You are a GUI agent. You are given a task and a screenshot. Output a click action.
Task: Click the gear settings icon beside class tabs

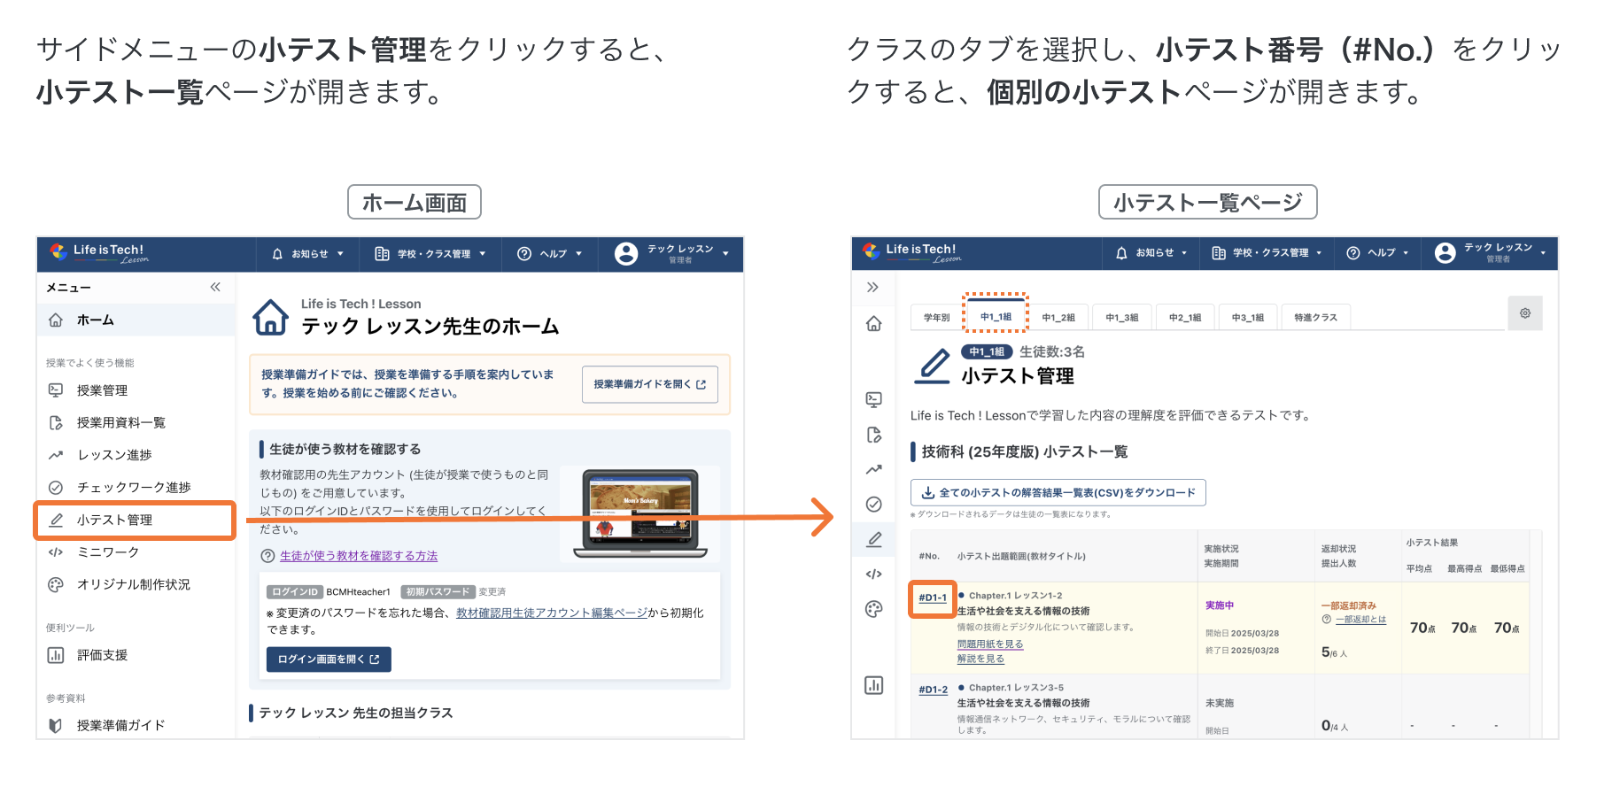click(x=1524, y=313)
